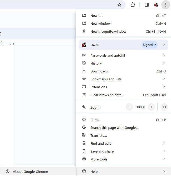Expand the More tools submenu
The height and width of the screenshot is (176, 171).
[x=99, y=159]
